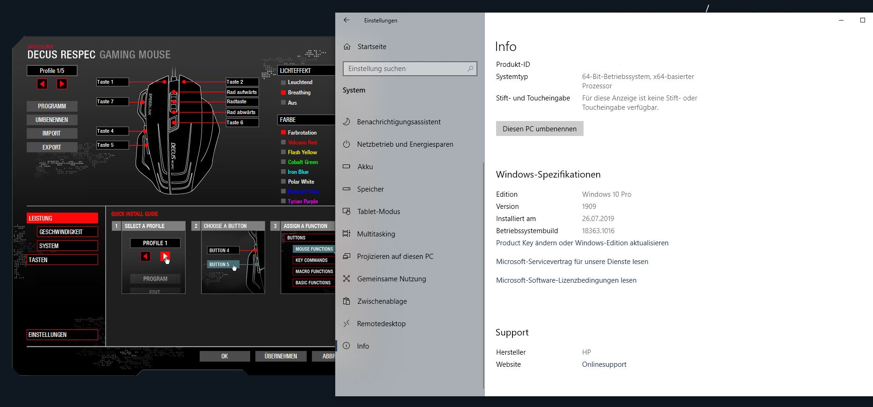Click the Remotedesktop icon

click(346, 323)
